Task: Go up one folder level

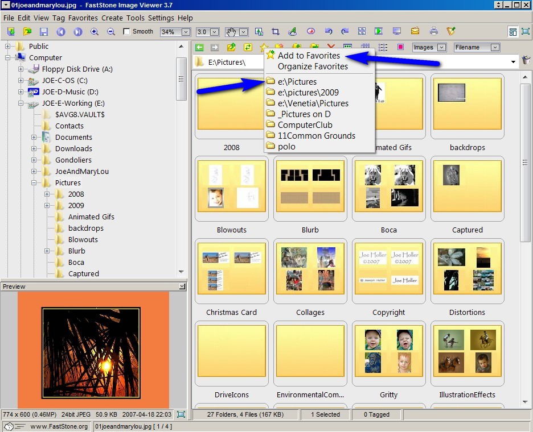Action: (232, 47)
